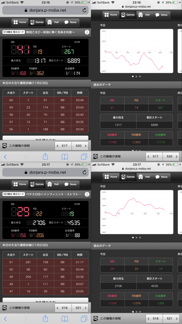Jump to machine 518 below the 1/88 合成確率 summary
Image resolution: width=182 pixels, height=324 pixels.
(x=154, y=318)
